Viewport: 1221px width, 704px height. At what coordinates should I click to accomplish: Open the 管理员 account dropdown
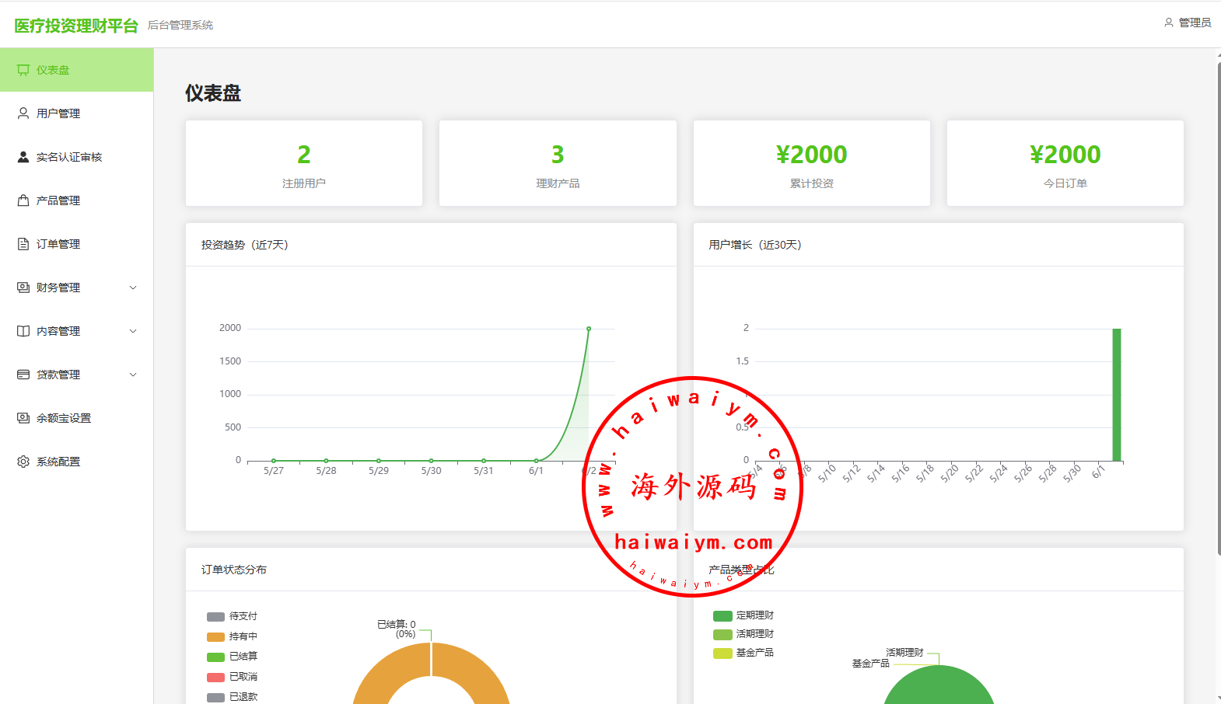coord(1188,23)
